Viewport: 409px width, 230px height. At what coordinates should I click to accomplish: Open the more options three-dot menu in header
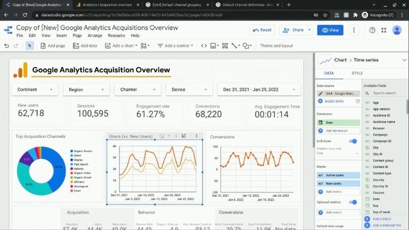point(353,30)
